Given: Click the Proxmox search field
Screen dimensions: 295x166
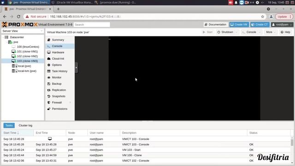Looking at the screenshot, I should click(92, 24).
